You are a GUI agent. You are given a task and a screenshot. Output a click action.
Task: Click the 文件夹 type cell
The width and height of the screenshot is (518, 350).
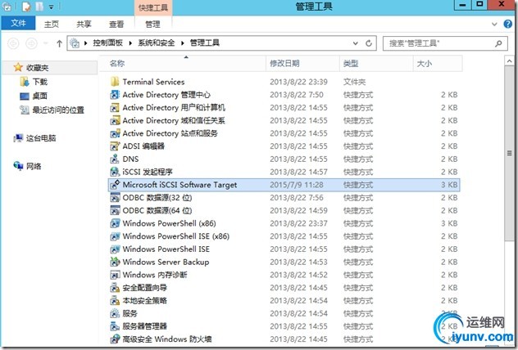[354, 82]
